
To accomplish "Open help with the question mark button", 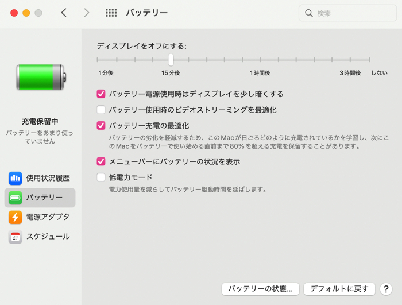I will click(386, 289).
